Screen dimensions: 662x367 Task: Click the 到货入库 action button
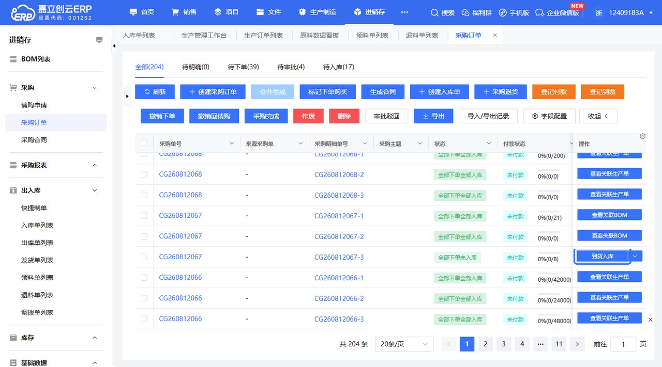(x=603, y=256)
